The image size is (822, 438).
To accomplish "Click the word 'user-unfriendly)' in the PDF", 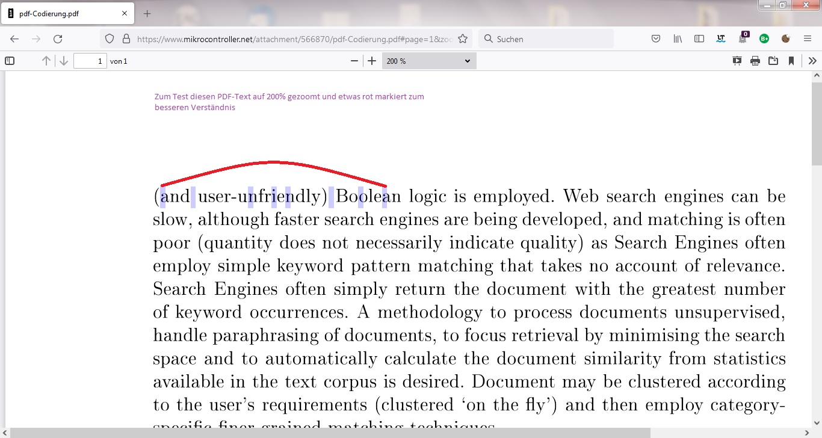I will click(262, 197).
